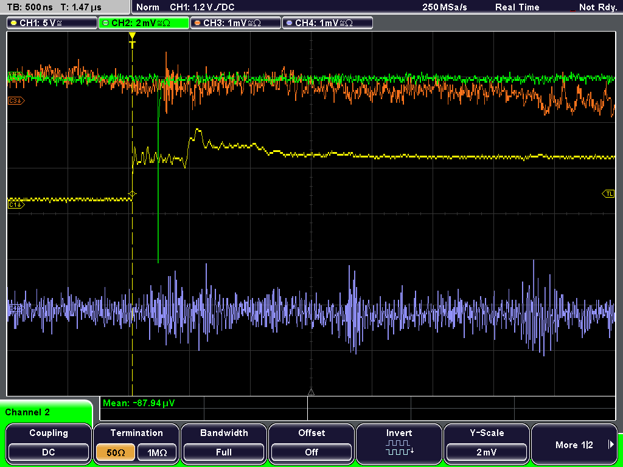Viewport: 623px width, 467px height.
Task: Set termination to 1MΩ
Action: pyautogui.click(x=157, y=452)
